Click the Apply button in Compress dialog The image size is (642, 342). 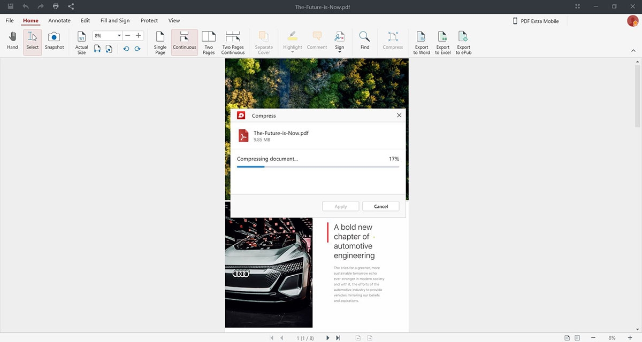pos(341,206)
